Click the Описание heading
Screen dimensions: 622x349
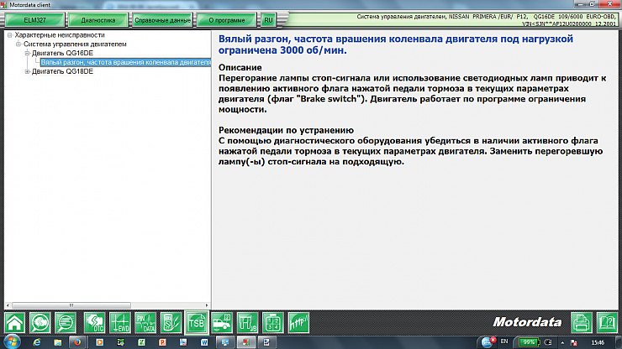click(x=240, y=67)
